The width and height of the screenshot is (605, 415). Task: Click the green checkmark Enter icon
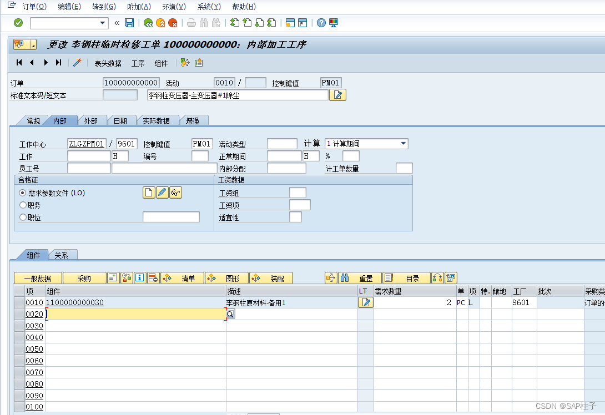point(18,23)
